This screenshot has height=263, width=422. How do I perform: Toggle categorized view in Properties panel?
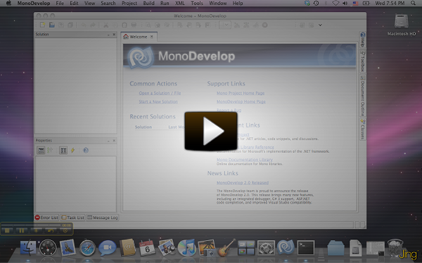41,150
